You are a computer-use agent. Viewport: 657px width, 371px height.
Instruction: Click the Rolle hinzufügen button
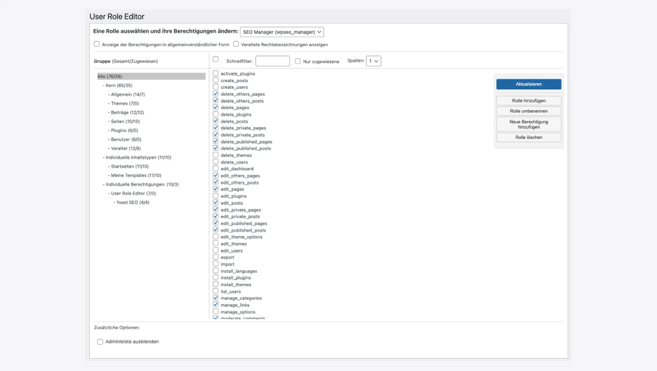coord(528,100)
